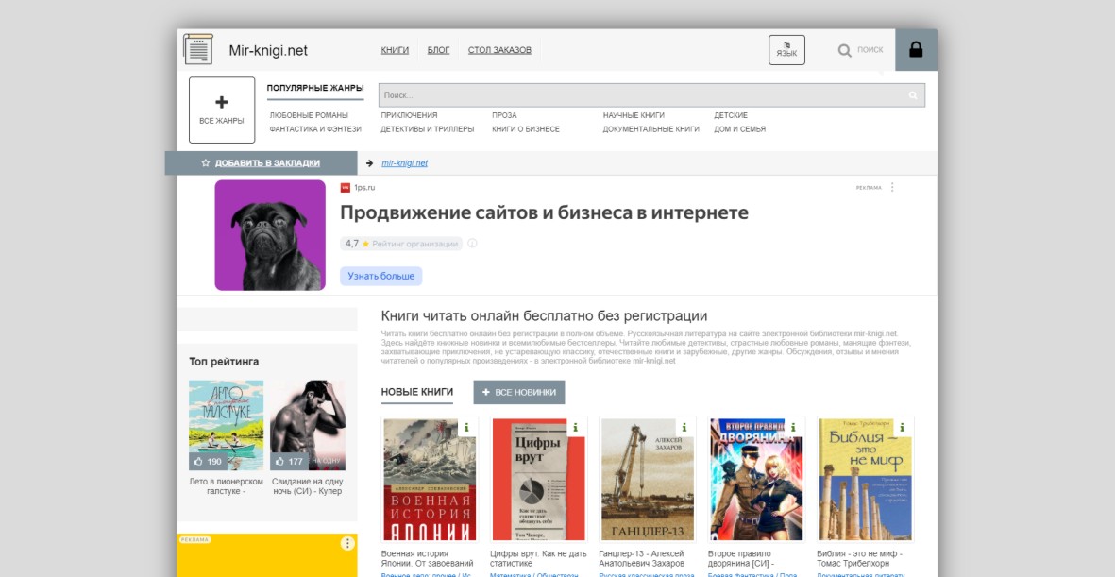The width and height of the screenshot is (1115, 577).
Task: Open the БЛОГ menu item
Action: 438,50
